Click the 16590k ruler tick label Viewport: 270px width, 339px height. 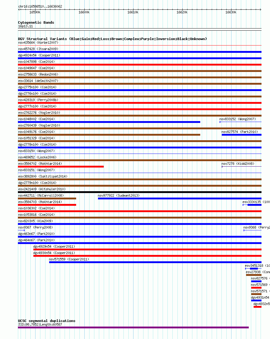35,12
